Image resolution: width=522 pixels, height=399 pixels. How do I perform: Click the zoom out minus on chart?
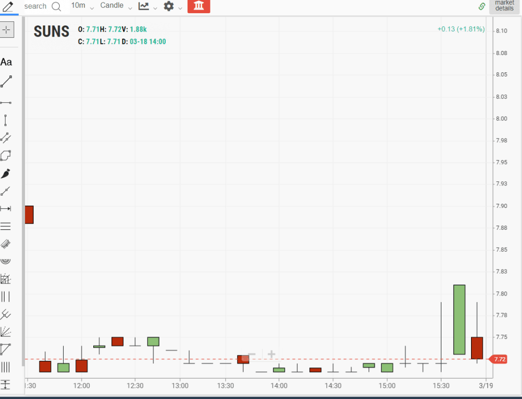pos(252,355)
